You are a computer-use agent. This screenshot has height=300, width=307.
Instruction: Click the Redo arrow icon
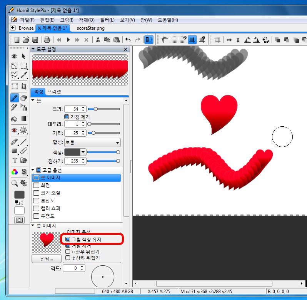click(137, 40)
